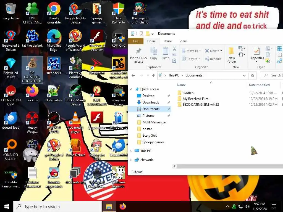The height and width of the screenshot is (212, 283).
Task: Expand the Network tree node
Action: (131, 160)
